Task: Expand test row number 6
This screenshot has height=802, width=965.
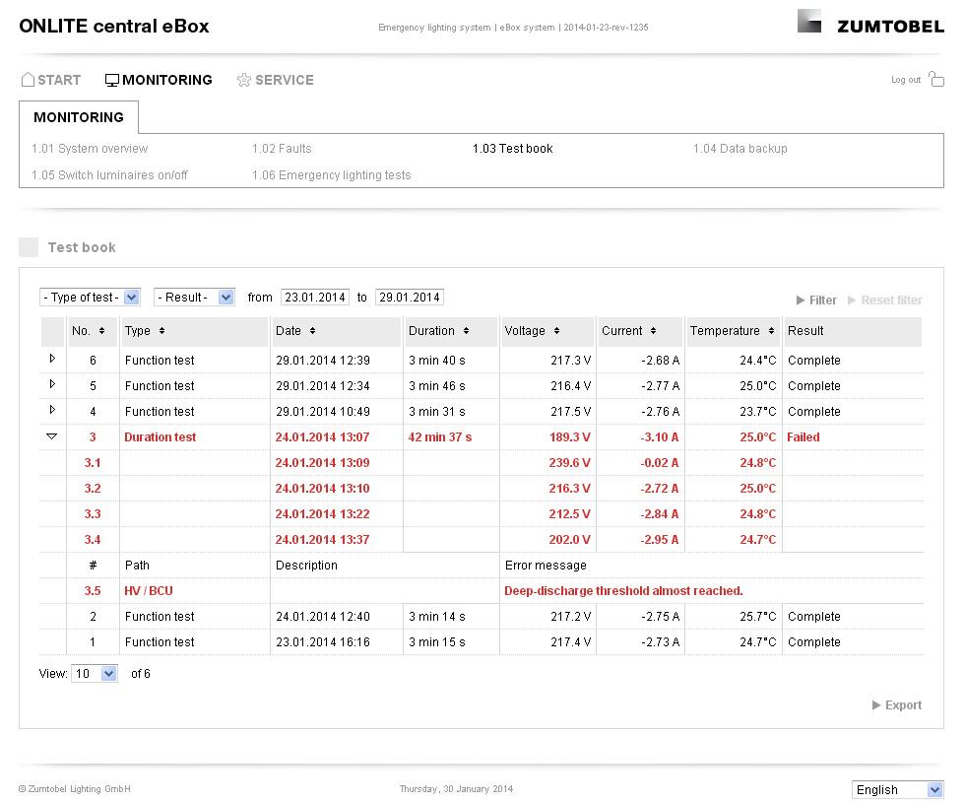Action: 52,359
